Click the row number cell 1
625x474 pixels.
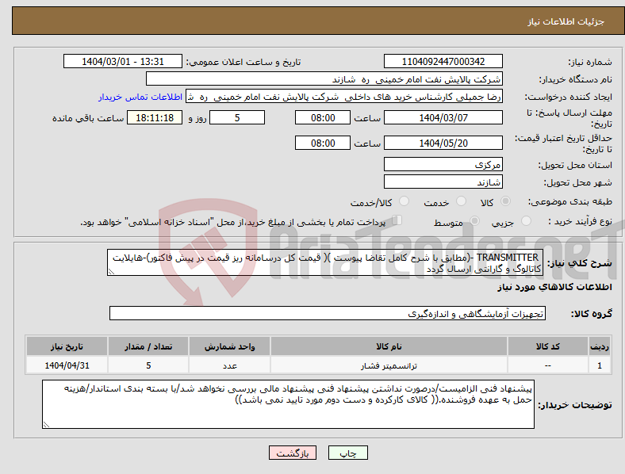pyautogui.click(x=600, y=365)
